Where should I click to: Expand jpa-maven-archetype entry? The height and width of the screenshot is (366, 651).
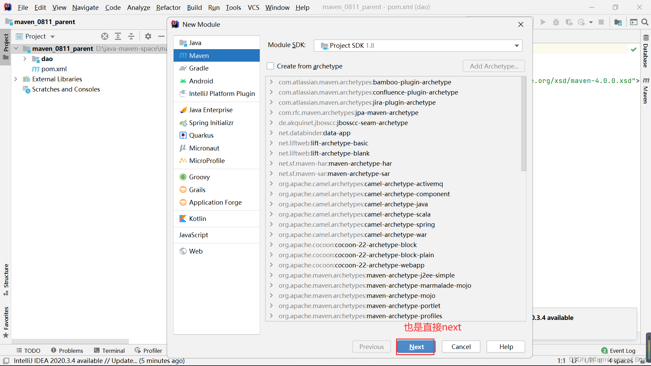tap(271, 113)
